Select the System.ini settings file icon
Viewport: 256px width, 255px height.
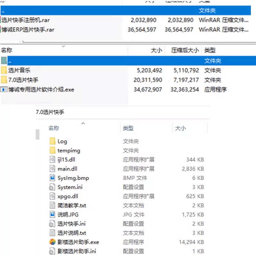(x=53, y=187)
